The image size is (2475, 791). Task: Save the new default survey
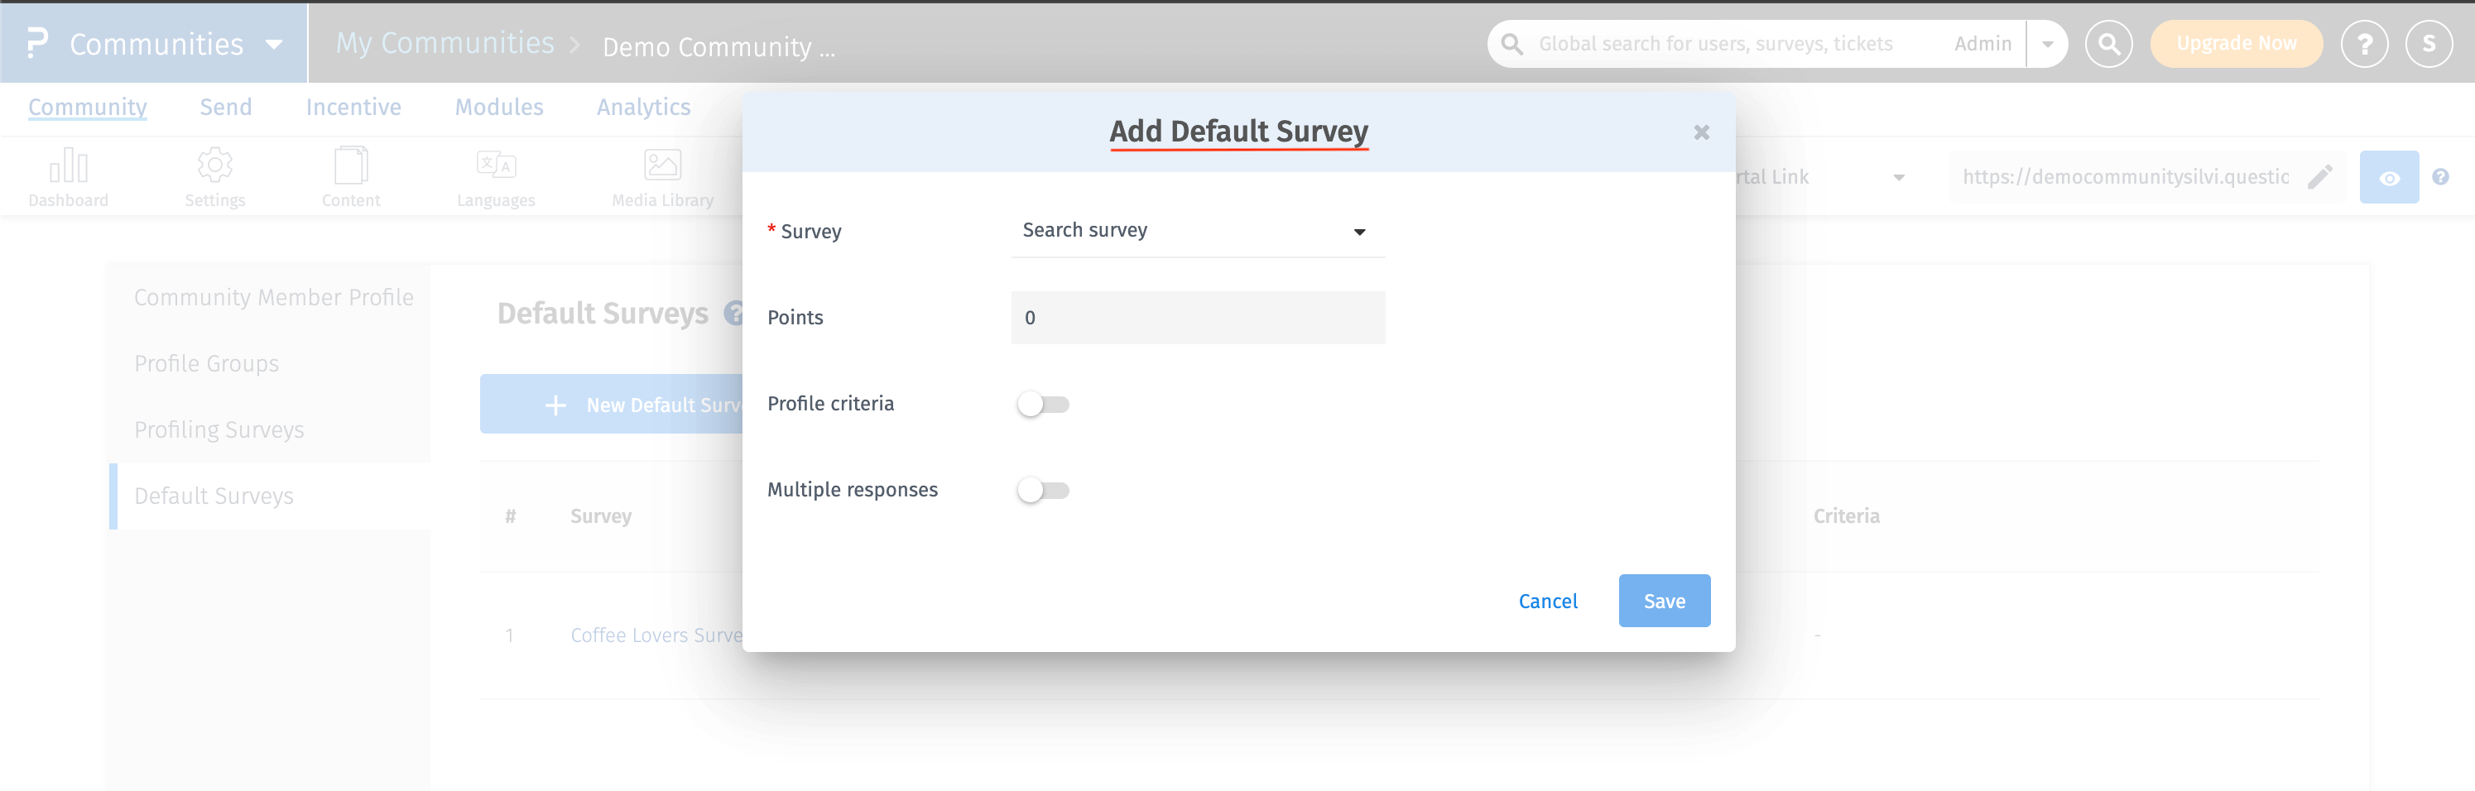point(1664,600)
